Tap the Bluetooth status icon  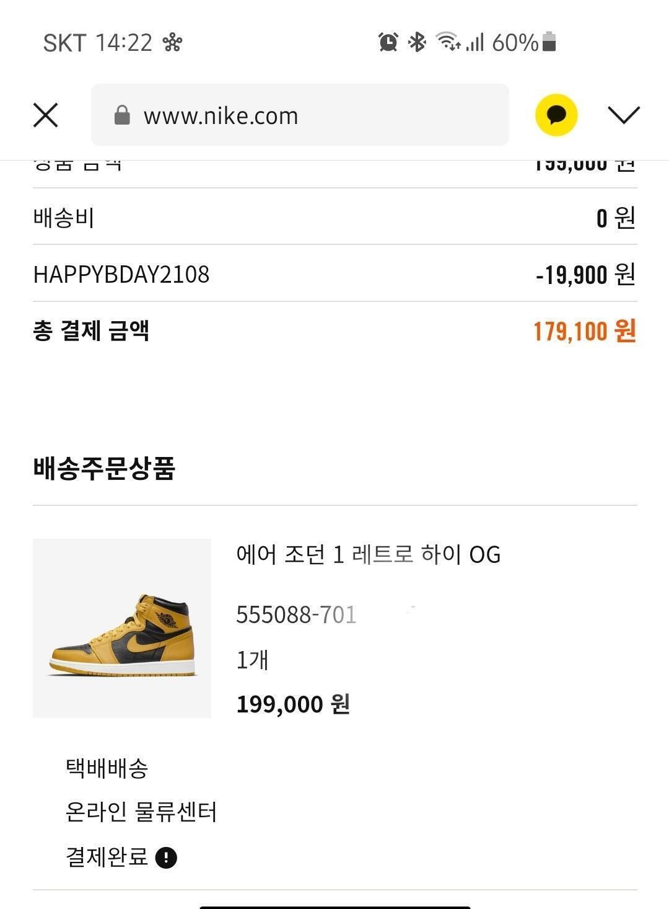tap(417, 42)
